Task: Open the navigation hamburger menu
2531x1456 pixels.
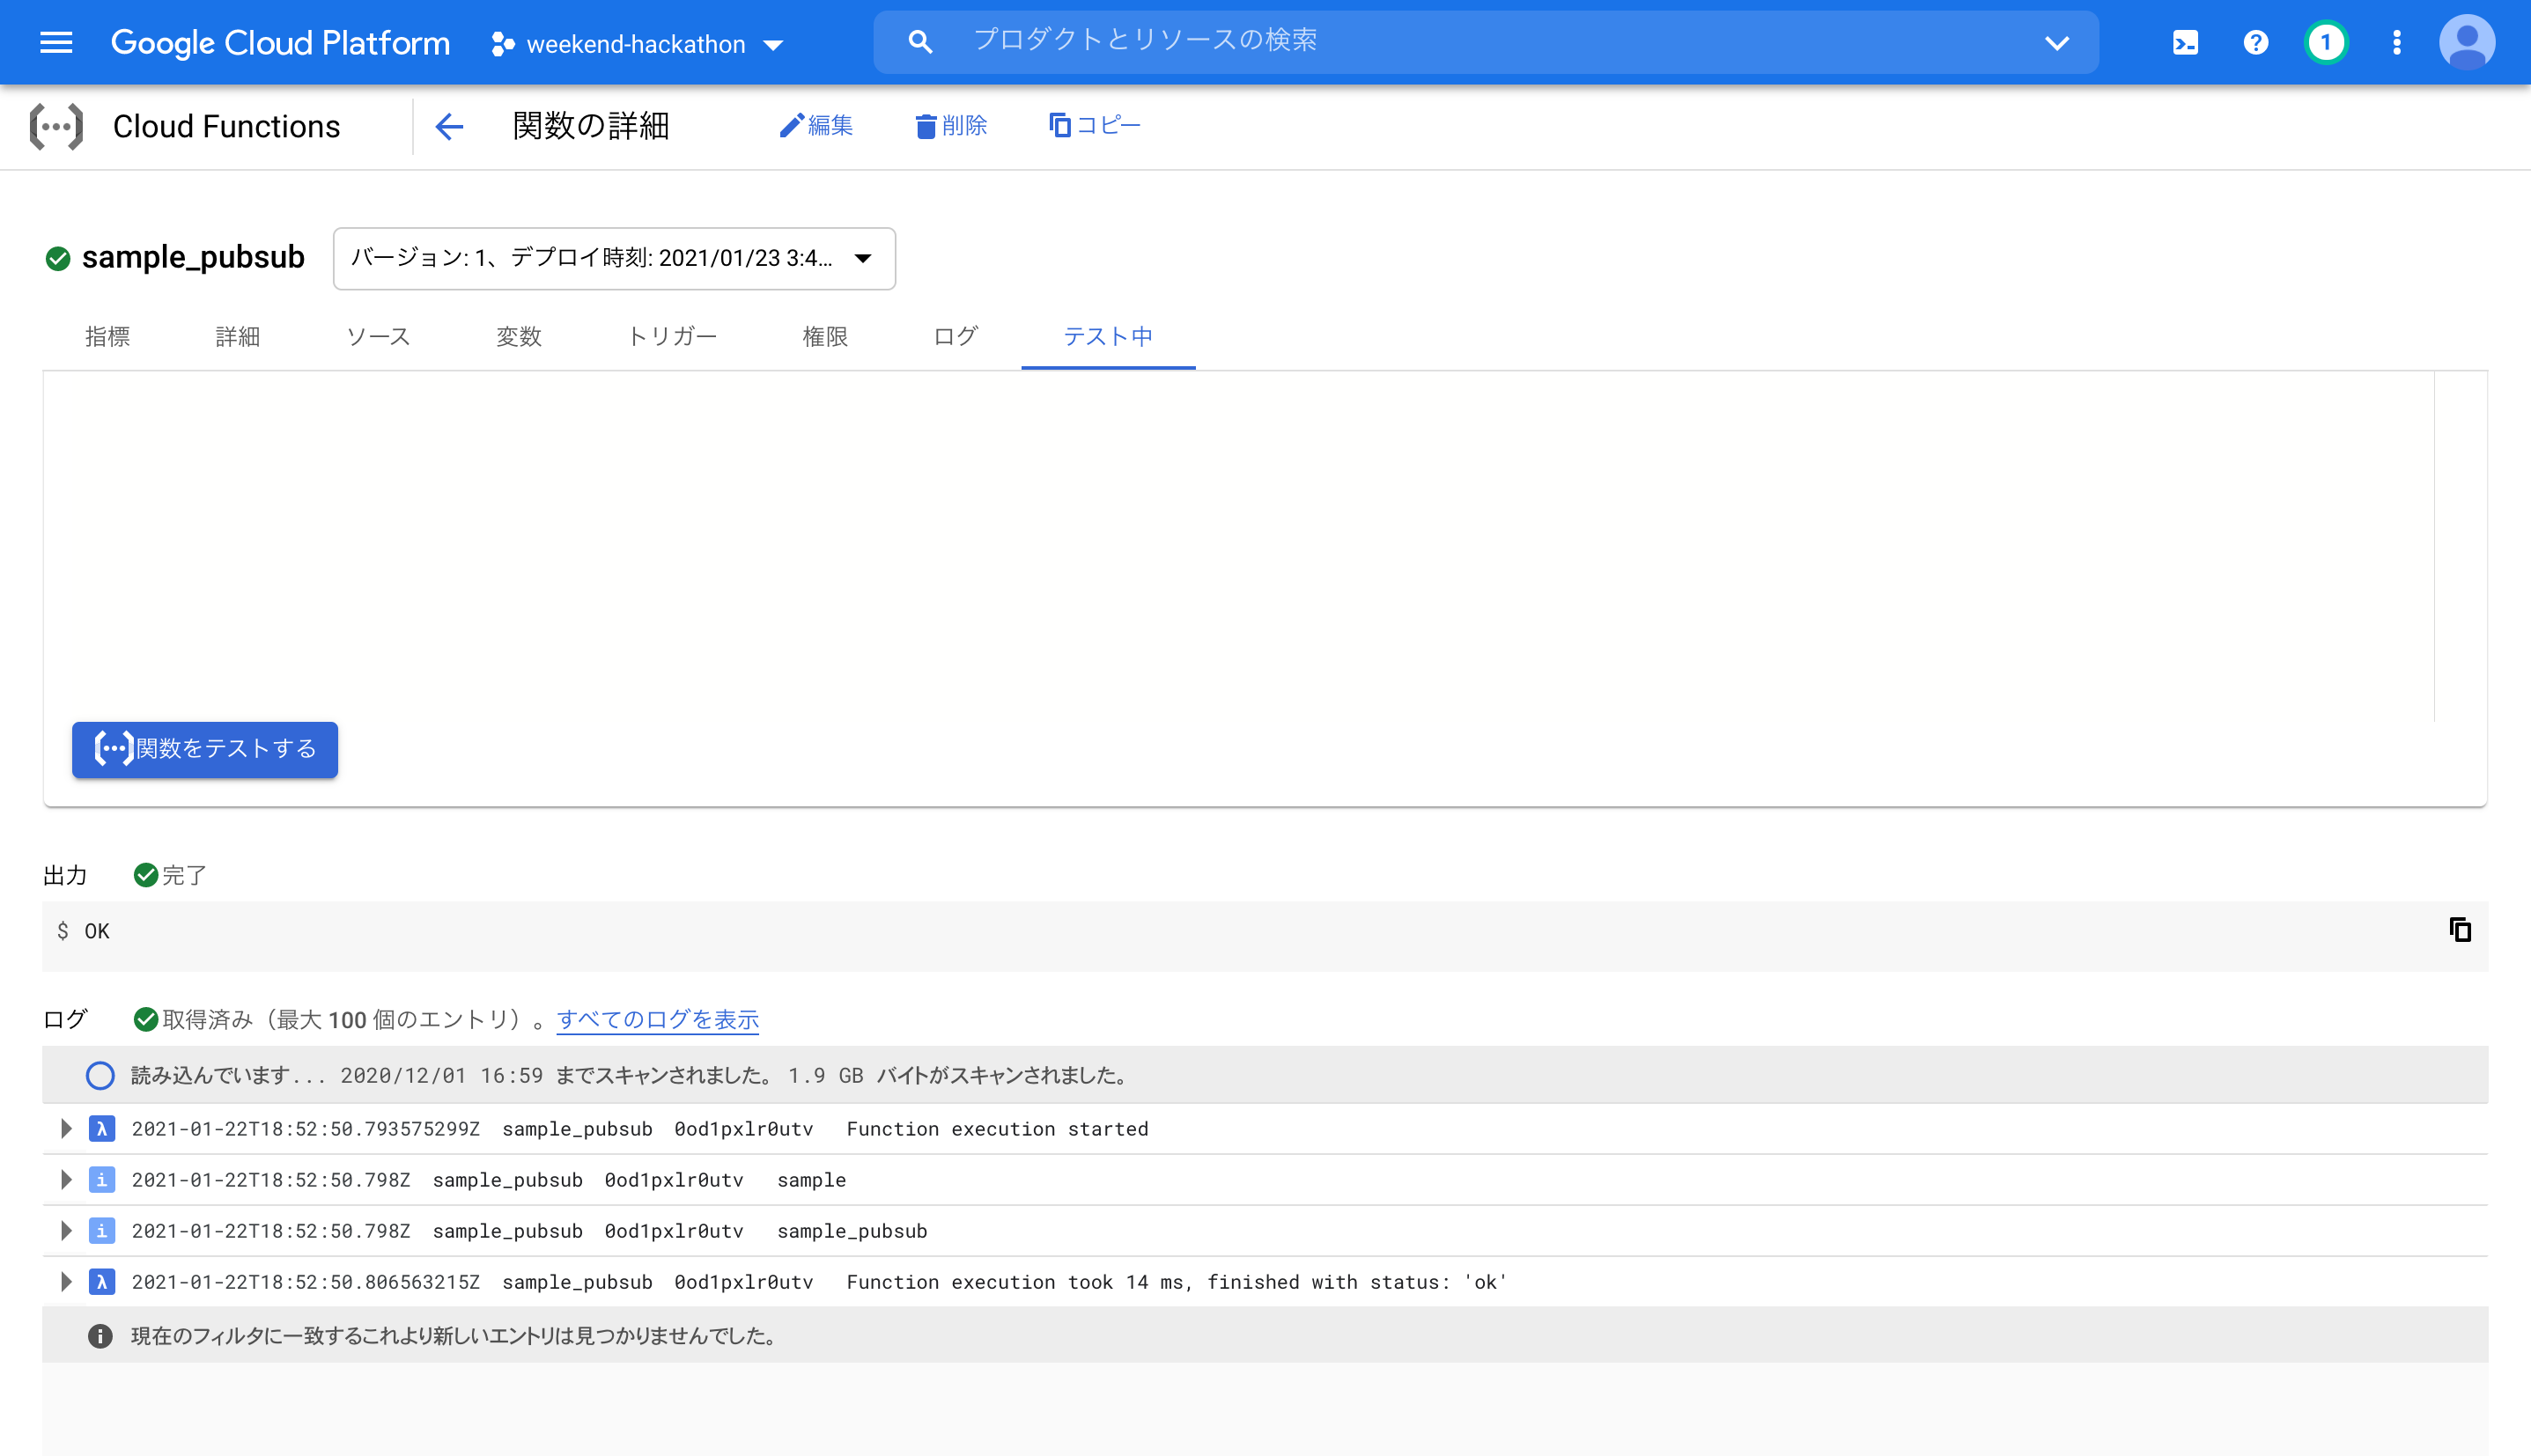Action: pos(55,42)
